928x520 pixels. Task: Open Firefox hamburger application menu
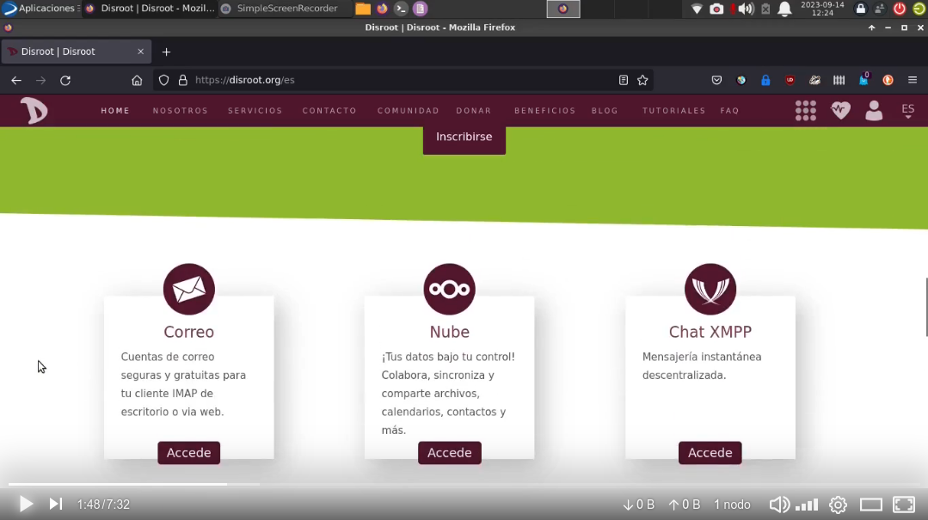pyautogui.click(x=912, y=80)
